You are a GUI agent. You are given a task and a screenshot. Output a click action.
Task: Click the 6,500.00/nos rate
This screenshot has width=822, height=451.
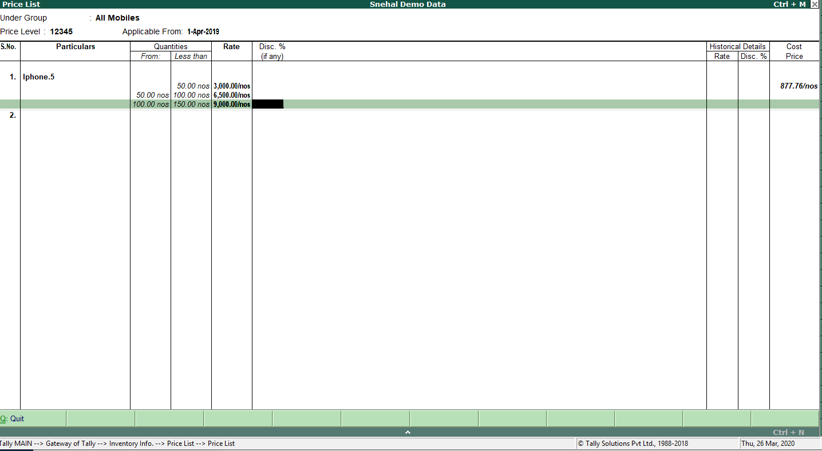click(232, 95)
